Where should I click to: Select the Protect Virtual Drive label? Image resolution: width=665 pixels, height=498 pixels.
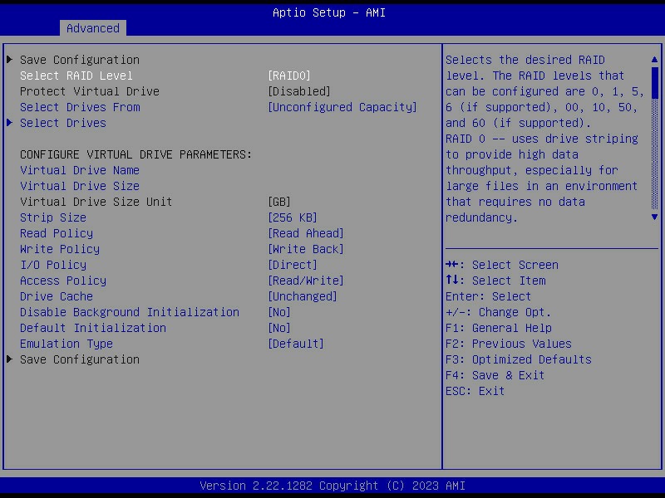click(x=90, y=91)
